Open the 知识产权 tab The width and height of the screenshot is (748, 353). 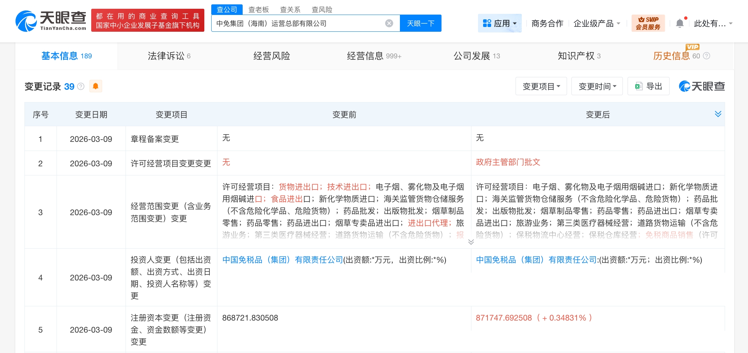579,56
